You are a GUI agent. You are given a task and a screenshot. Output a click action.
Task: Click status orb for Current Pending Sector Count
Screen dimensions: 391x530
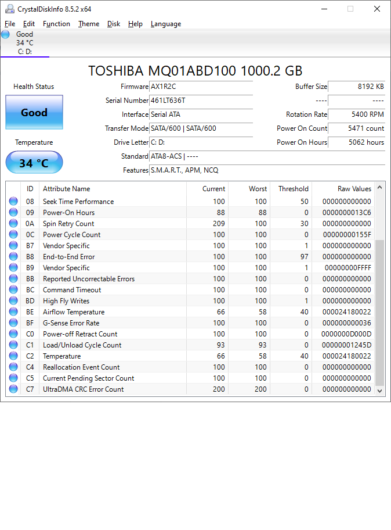13,378
